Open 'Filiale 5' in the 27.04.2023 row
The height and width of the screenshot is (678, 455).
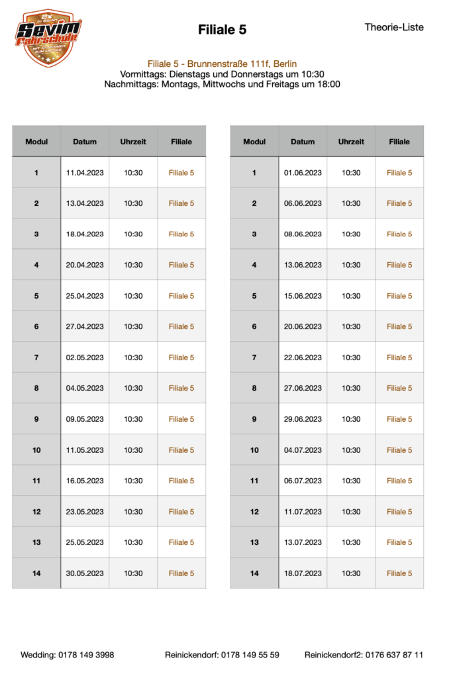coord(181,326)
